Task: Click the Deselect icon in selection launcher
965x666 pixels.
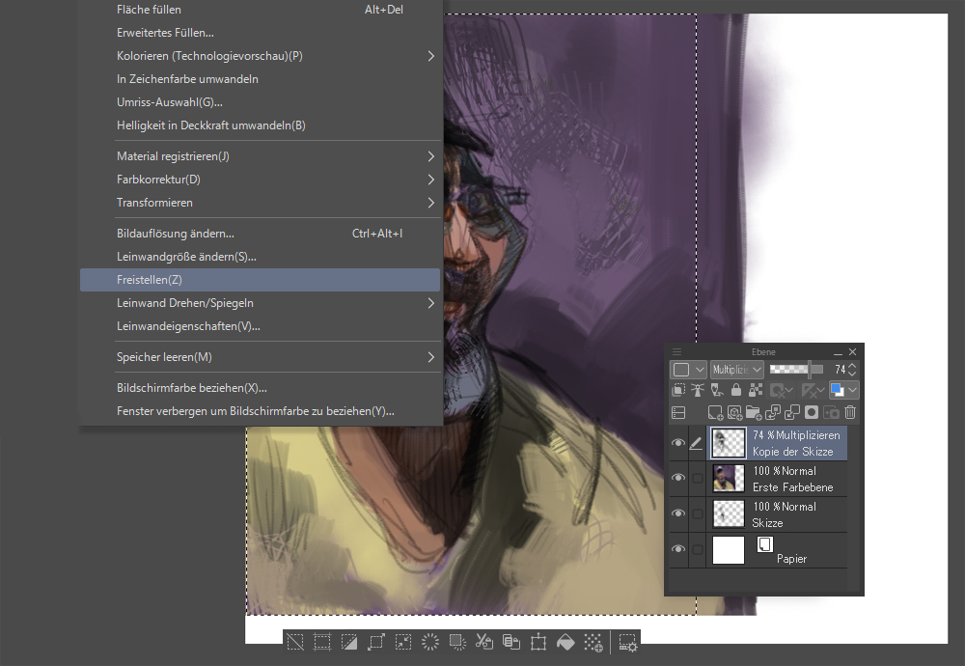Action: (296, 642)
